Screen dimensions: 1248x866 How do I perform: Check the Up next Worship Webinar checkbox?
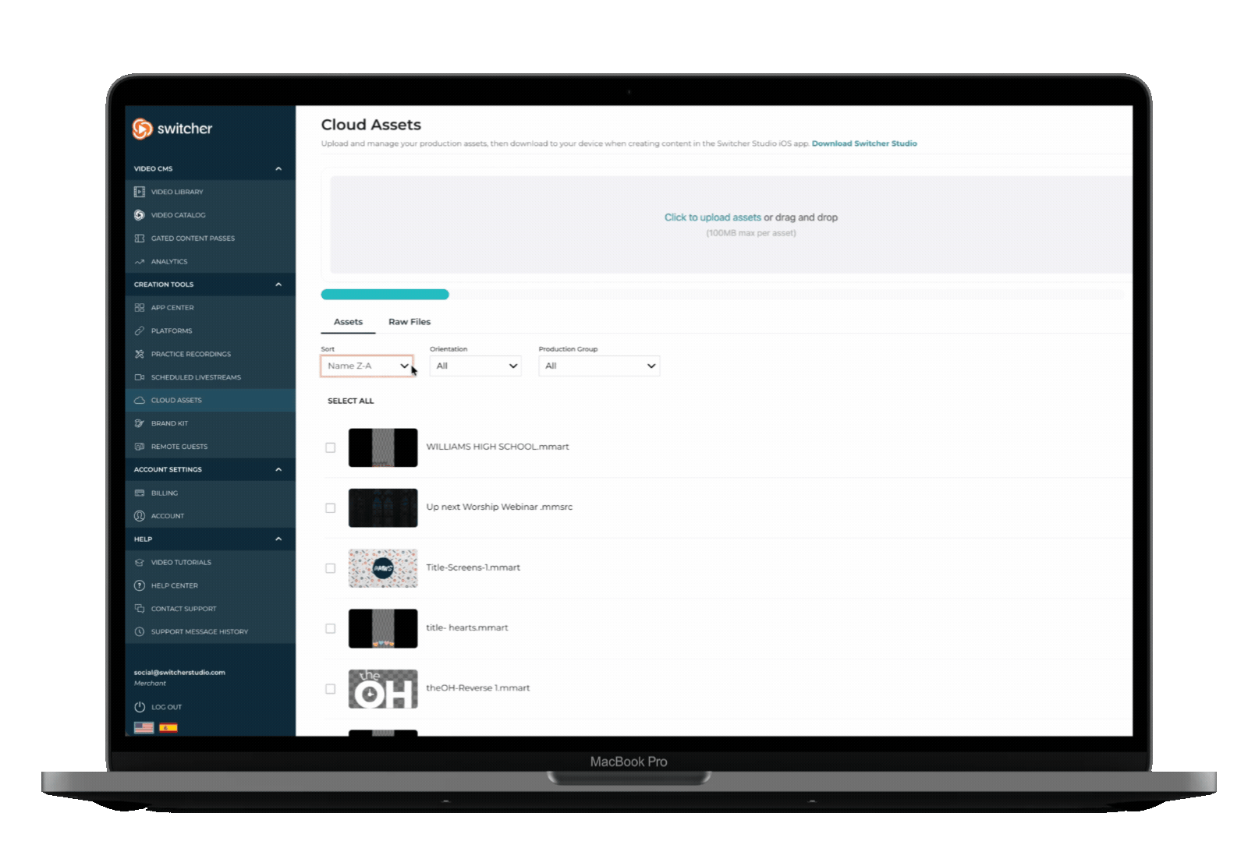(331, 508)
